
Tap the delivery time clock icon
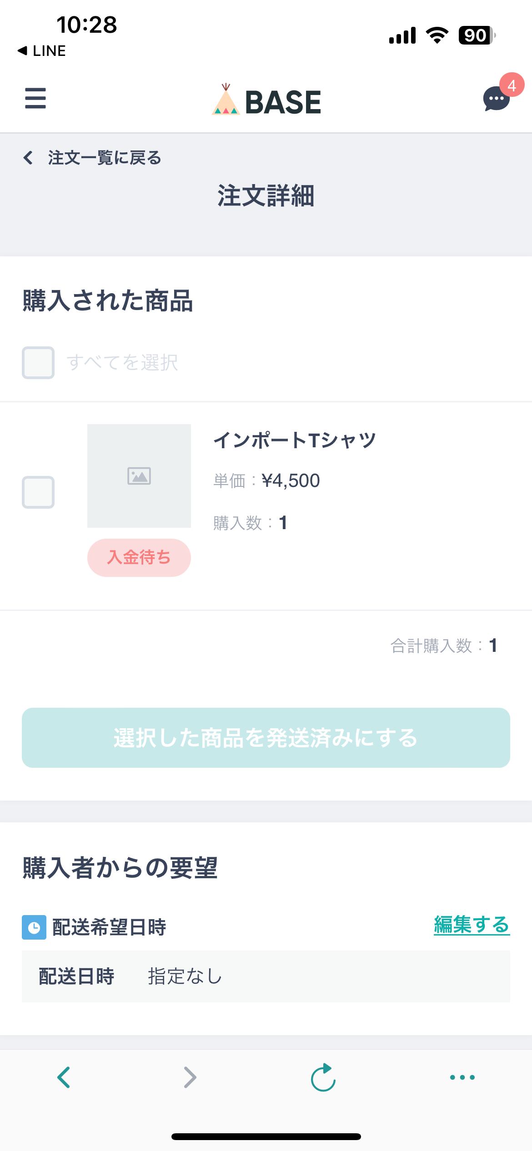(x=34, y=927)
